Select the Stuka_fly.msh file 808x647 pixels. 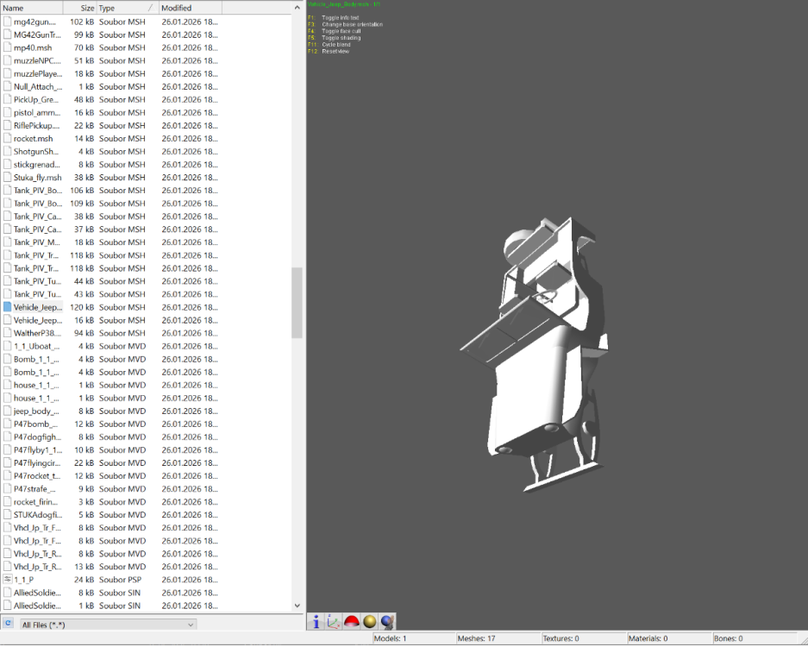pos(38,178)
